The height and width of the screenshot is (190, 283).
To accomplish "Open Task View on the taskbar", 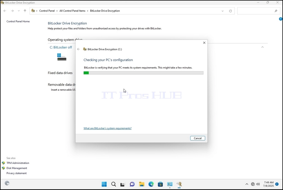I will click(x=123, y=184).
